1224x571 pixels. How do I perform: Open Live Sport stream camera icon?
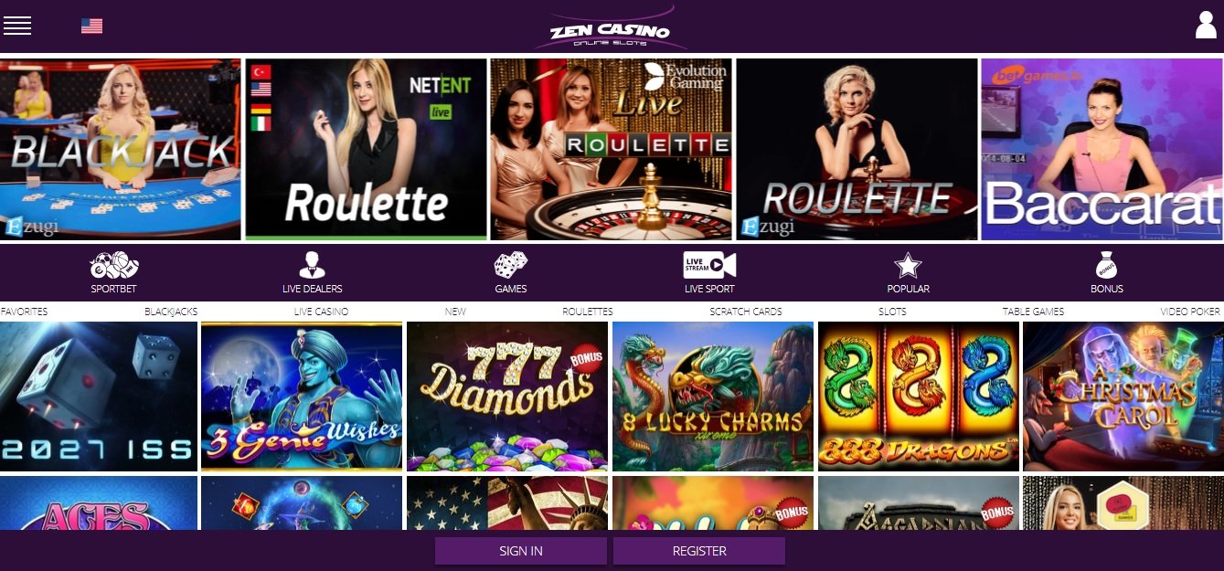(709, 266)
